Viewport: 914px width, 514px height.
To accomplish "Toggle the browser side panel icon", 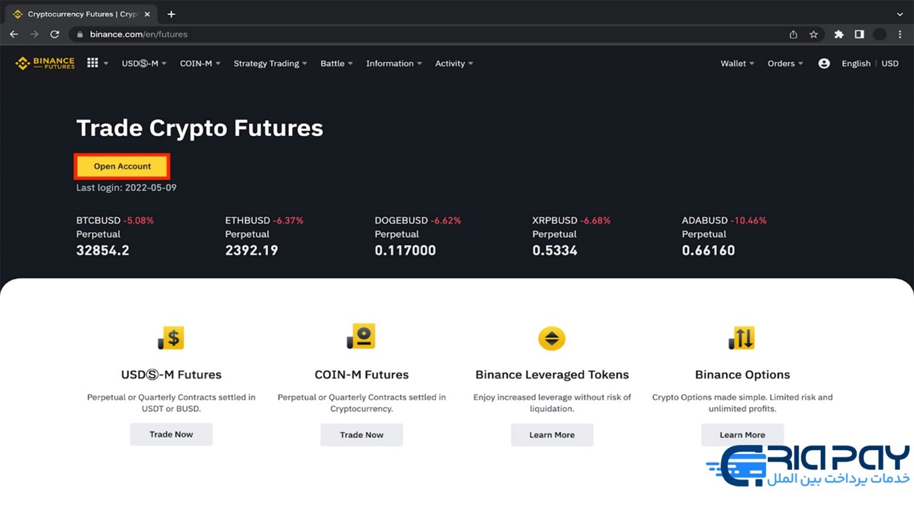I will pos(859,35).
